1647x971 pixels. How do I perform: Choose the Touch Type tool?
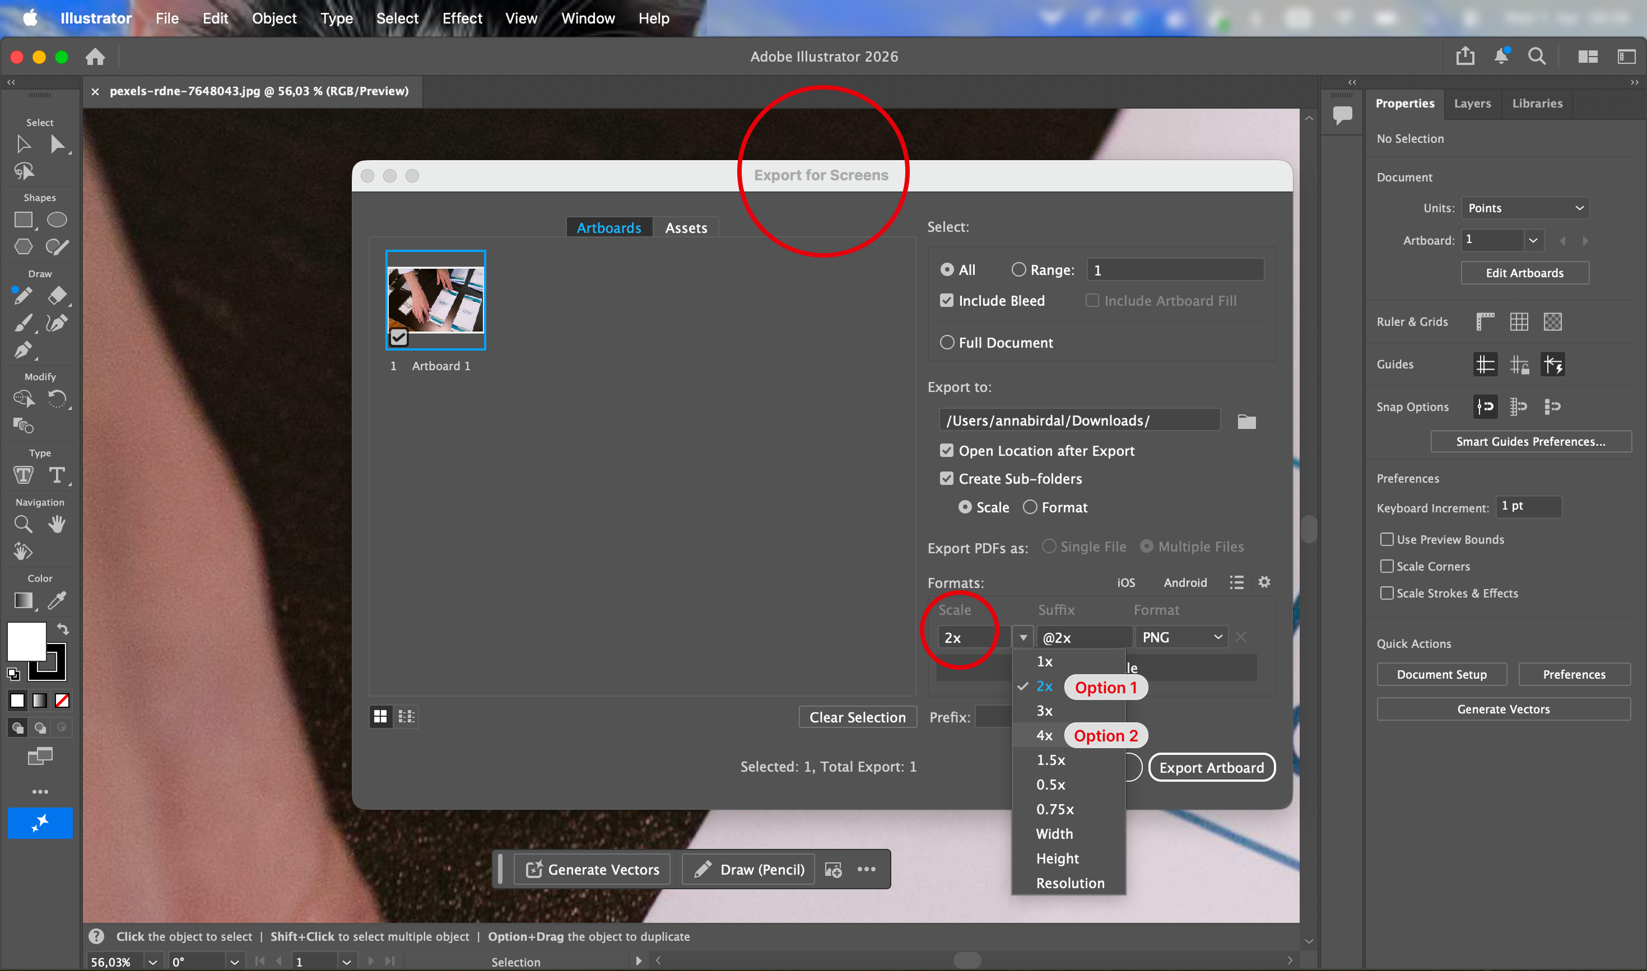point(24,475)
